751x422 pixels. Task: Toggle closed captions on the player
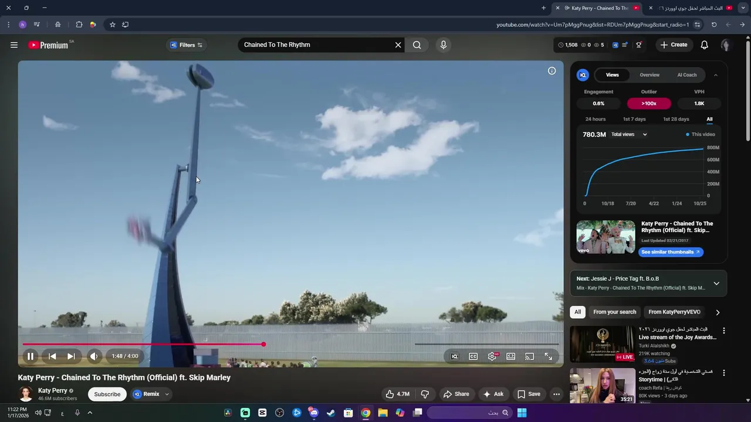[473, 356]
